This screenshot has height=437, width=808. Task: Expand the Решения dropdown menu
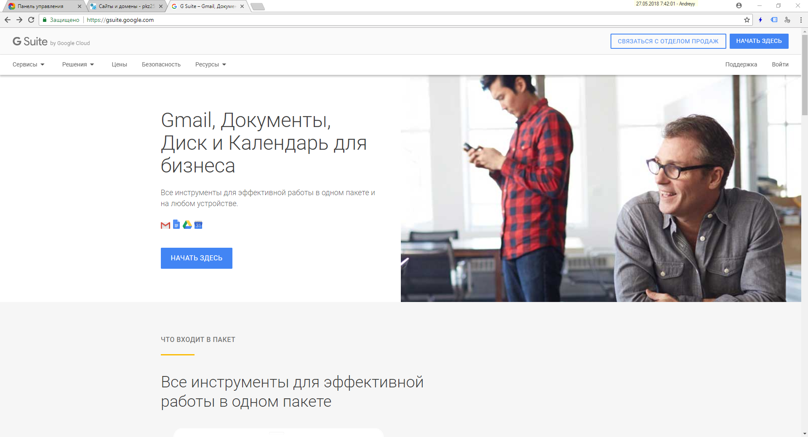78,64
